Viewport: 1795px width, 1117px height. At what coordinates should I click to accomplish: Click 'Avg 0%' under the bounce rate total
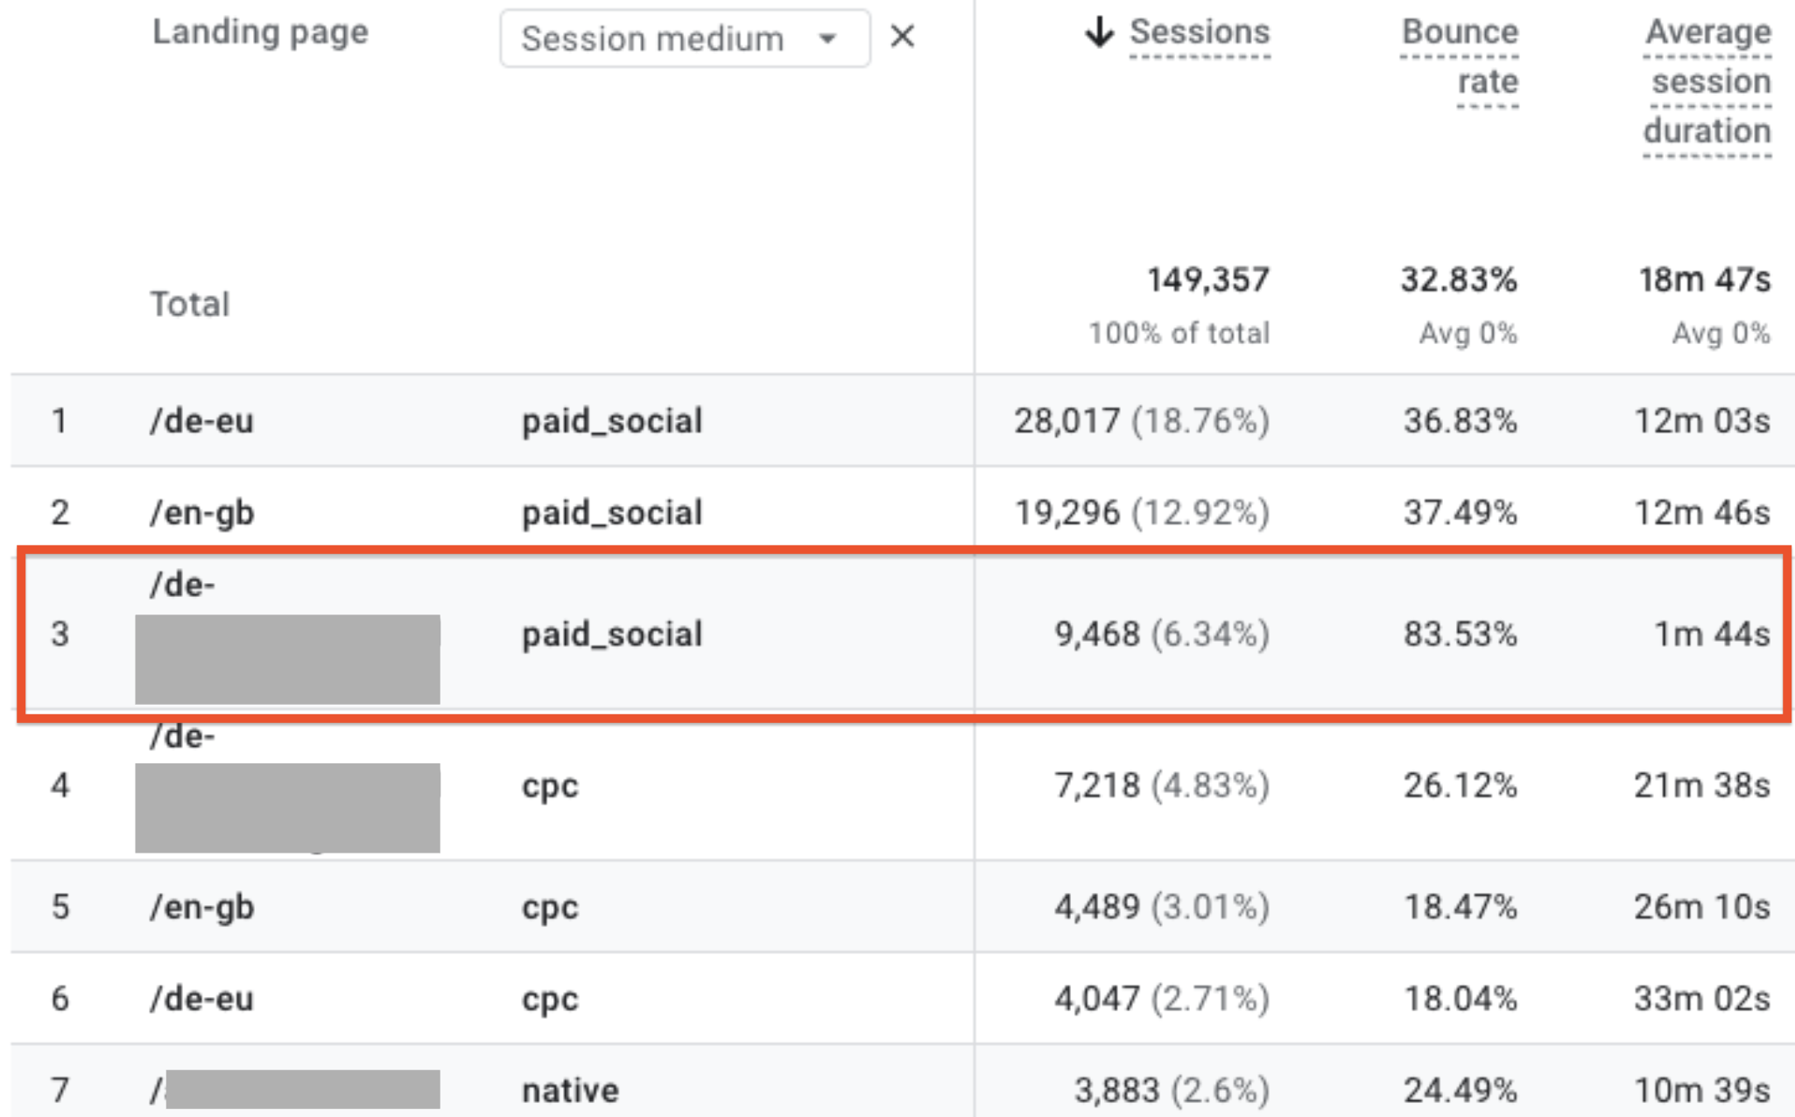[x=1468, y=334]
